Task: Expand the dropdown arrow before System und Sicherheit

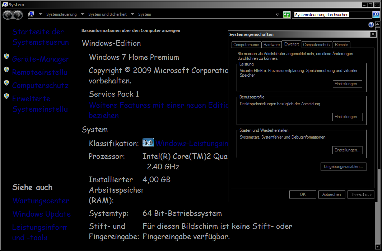Action: (x=83, y=15)
